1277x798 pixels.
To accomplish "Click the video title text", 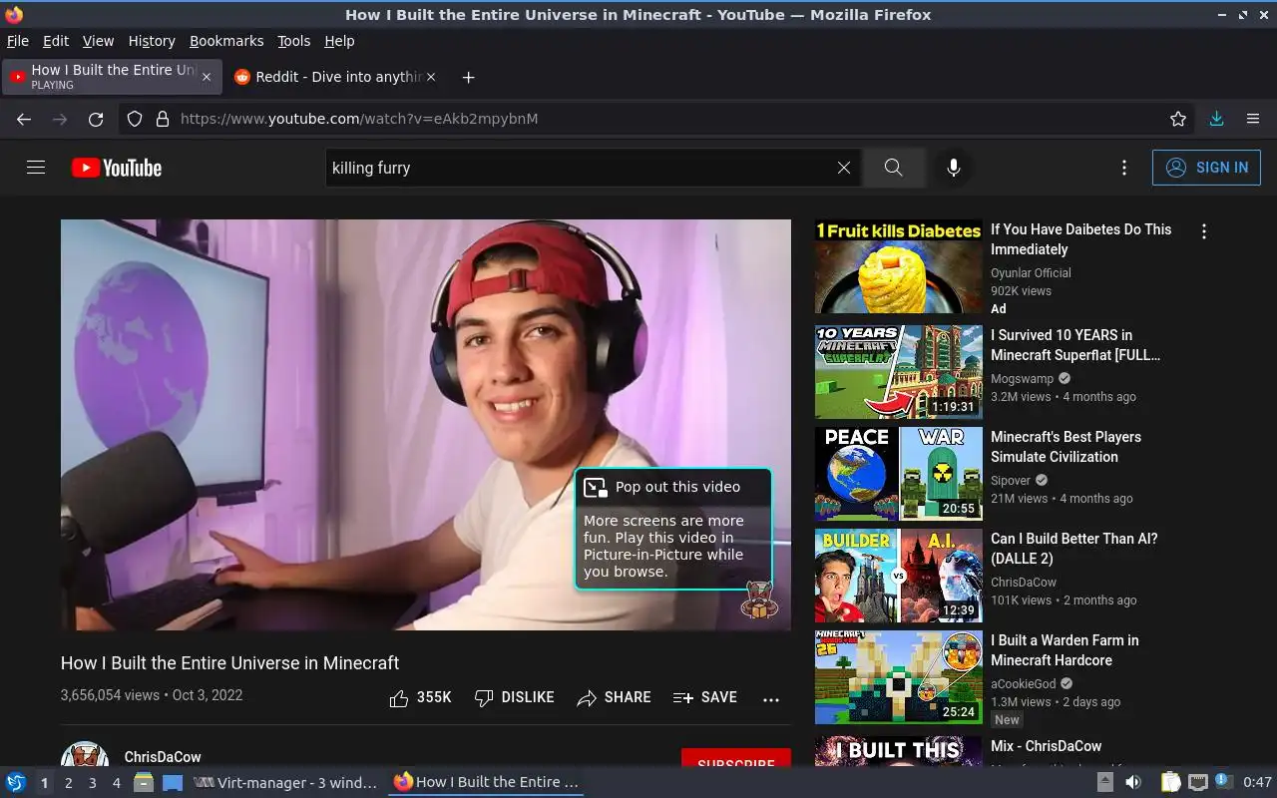I will 229,662.
